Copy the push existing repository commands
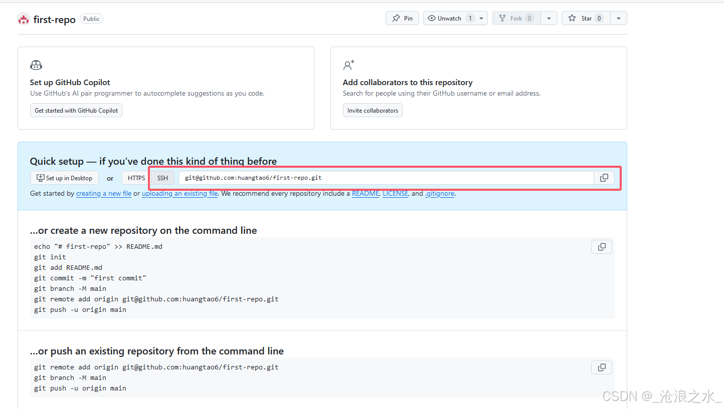 602,367
